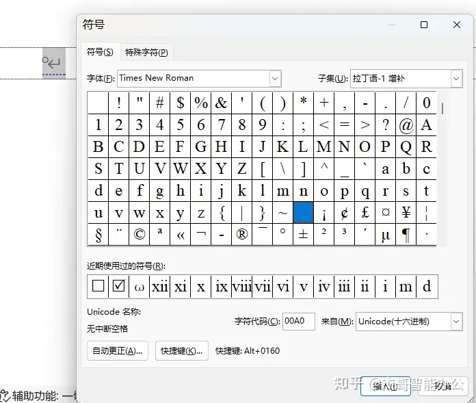The image size is (476, 403).
Task: Pick the feminine ordinal ª symbol
Action: [x=159, y=234]
